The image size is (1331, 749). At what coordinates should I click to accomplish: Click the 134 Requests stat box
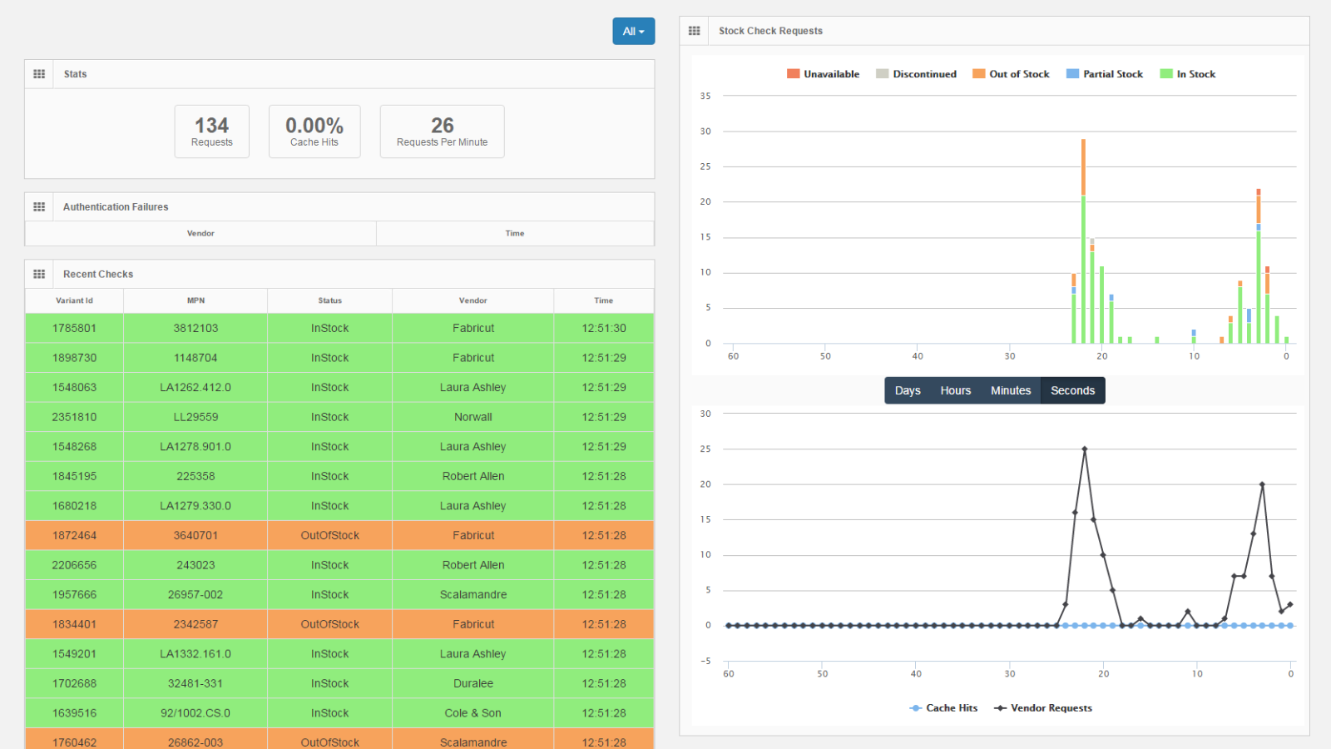coord(211,131)
